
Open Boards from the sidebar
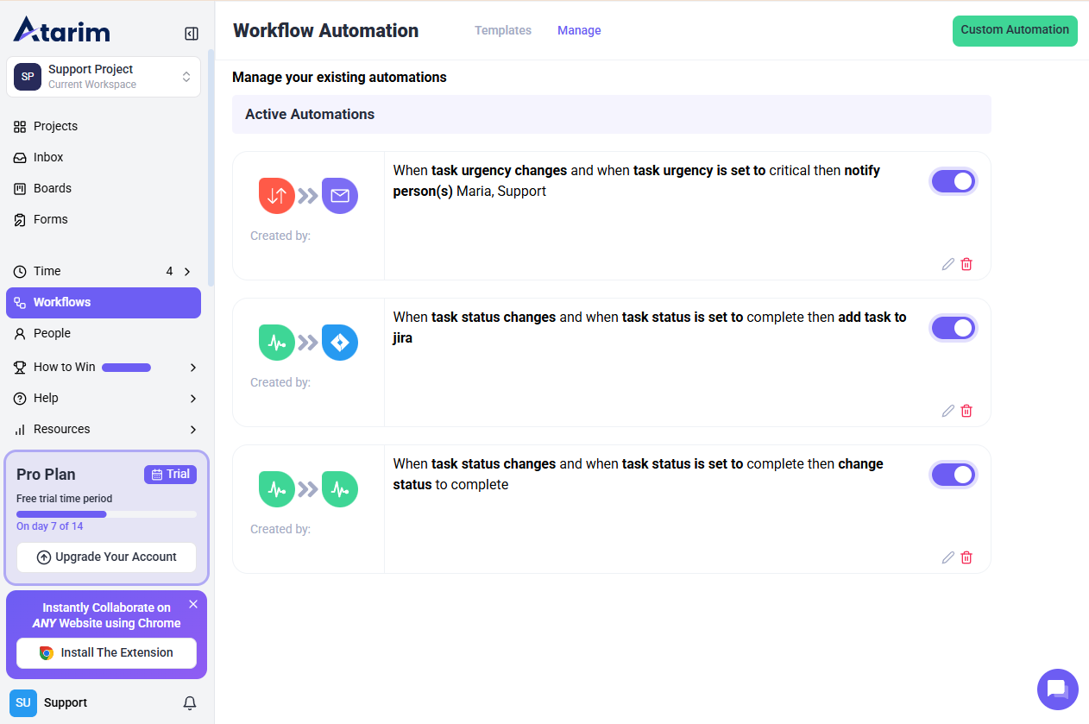(53, 188)
